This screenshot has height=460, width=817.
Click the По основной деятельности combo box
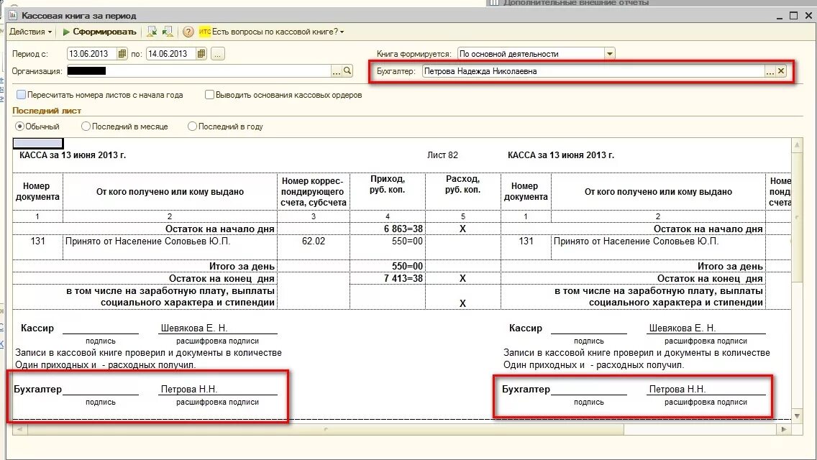(x=531, y=54)
